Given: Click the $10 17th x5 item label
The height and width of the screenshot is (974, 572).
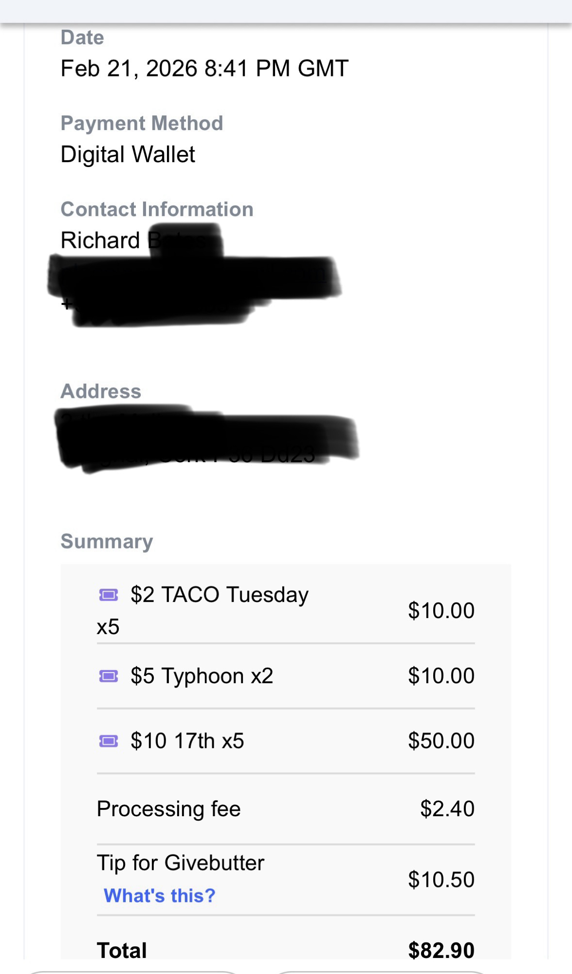Looking at the screenshot, I should (x=187, y=741).
